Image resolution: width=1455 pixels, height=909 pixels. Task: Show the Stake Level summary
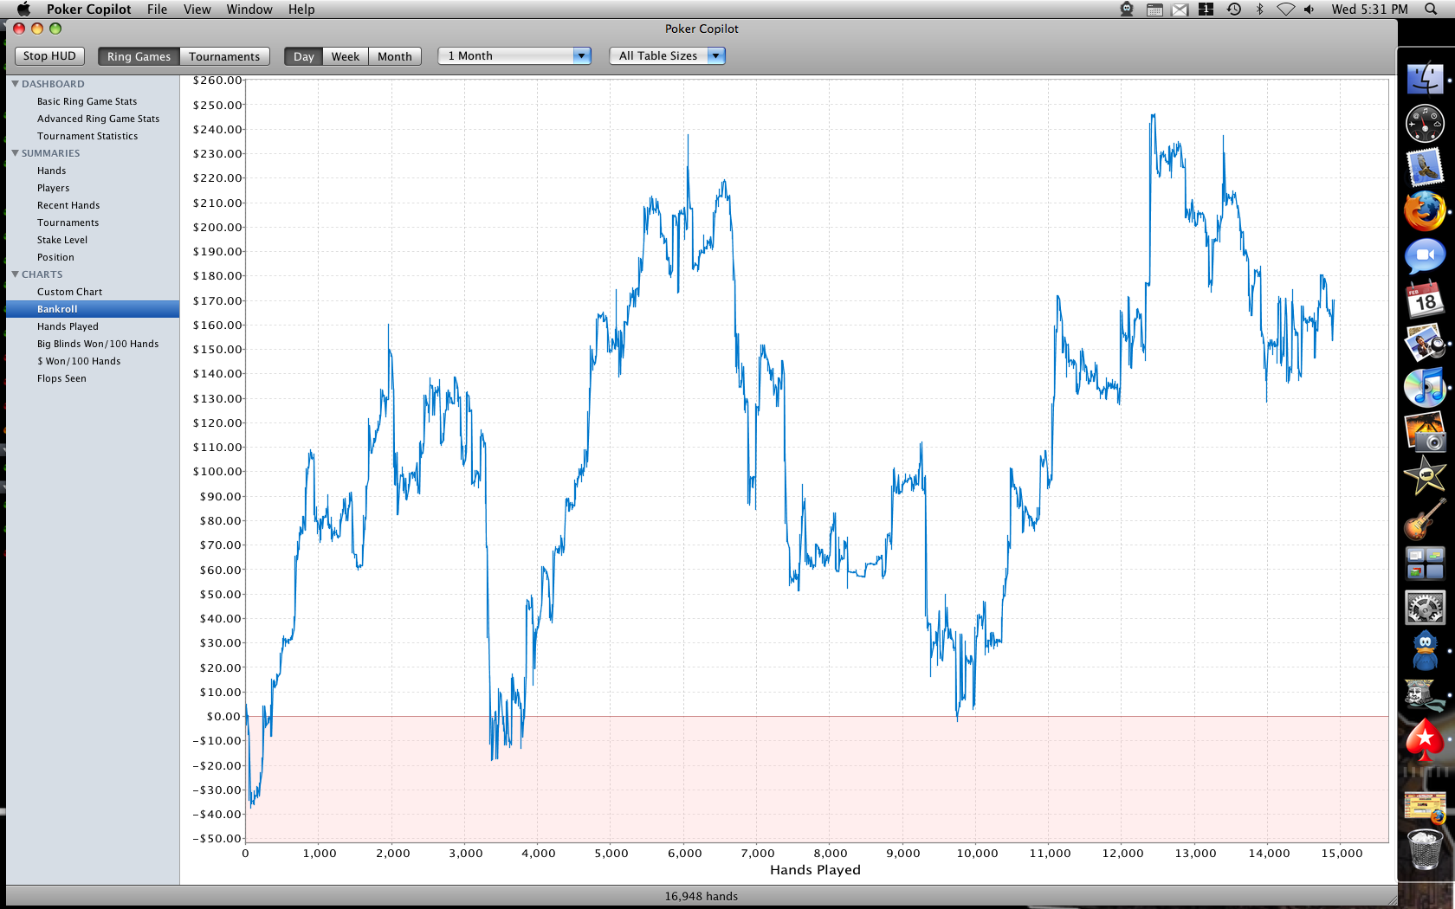point(62,240)
